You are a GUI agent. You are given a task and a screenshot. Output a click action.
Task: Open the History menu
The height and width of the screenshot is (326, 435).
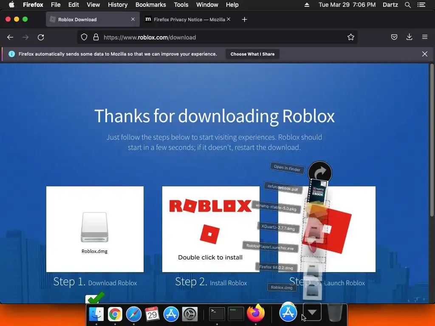(118, 5)
